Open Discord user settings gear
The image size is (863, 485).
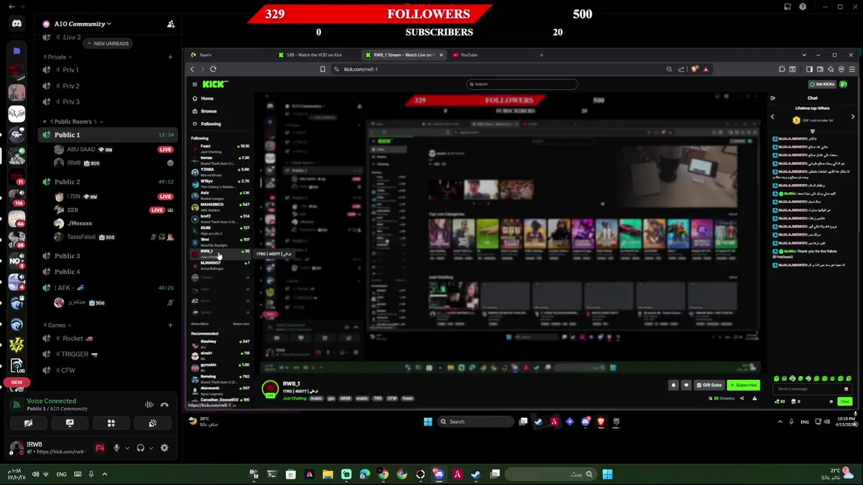pos(165,448)
